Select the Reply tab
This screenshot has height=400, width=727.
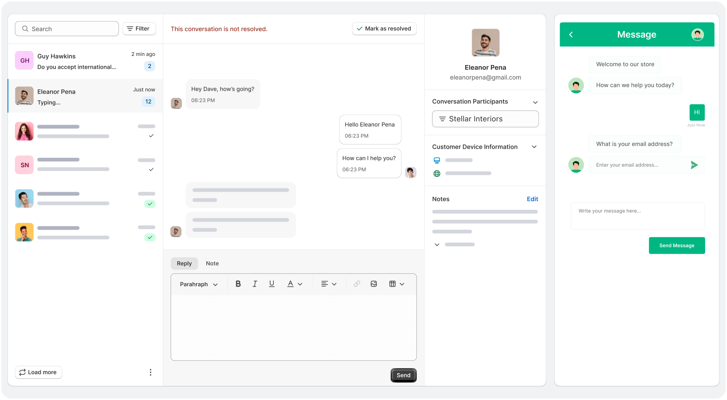tap(184, 263)
